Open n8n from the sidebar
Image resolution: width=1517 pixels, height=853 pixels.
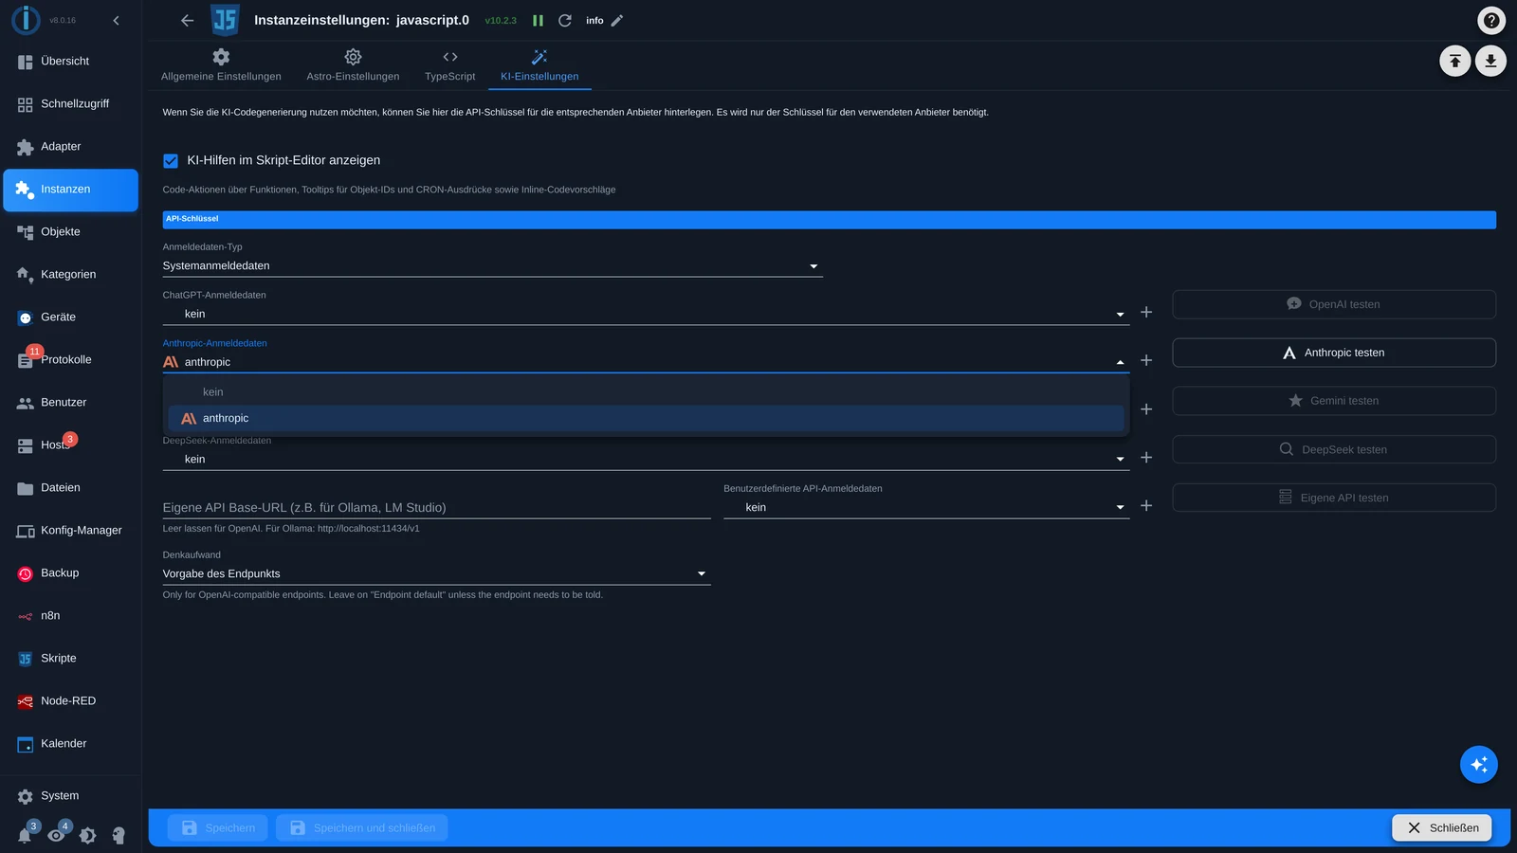tap(71, 616)
